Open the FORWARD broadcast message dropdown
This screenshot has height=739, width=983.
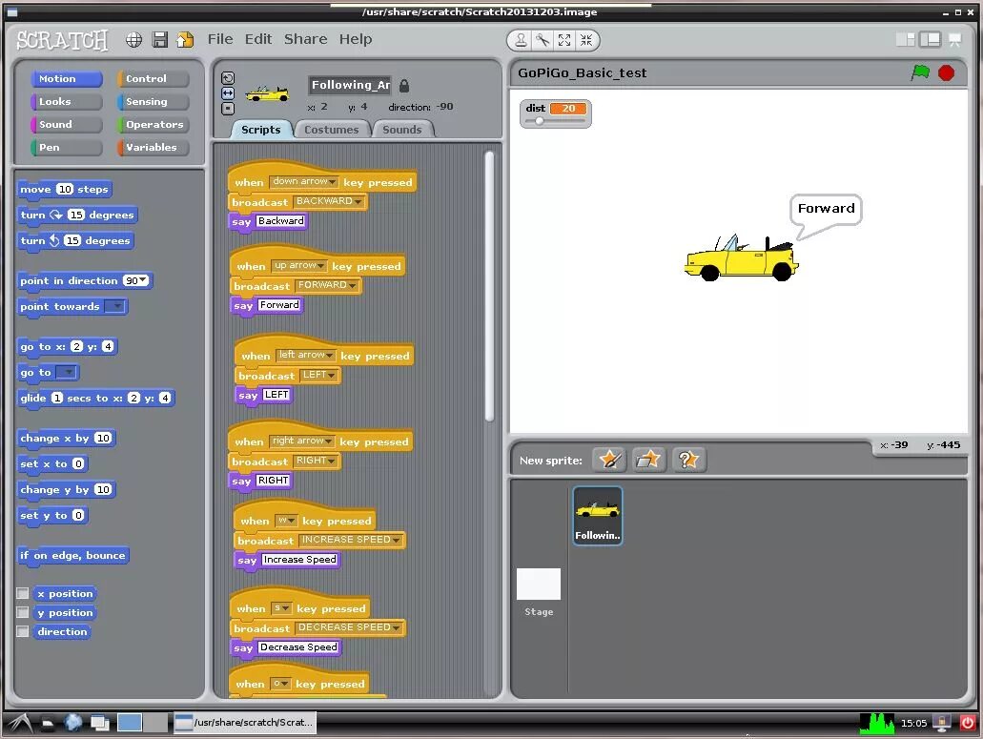327,285
